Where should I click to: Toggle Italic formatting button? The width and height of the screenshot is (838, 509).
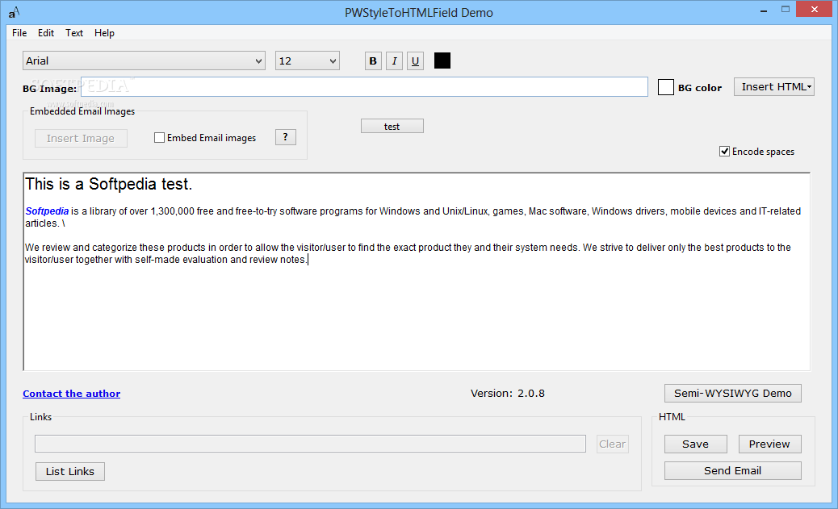click(x=394, y=60)
